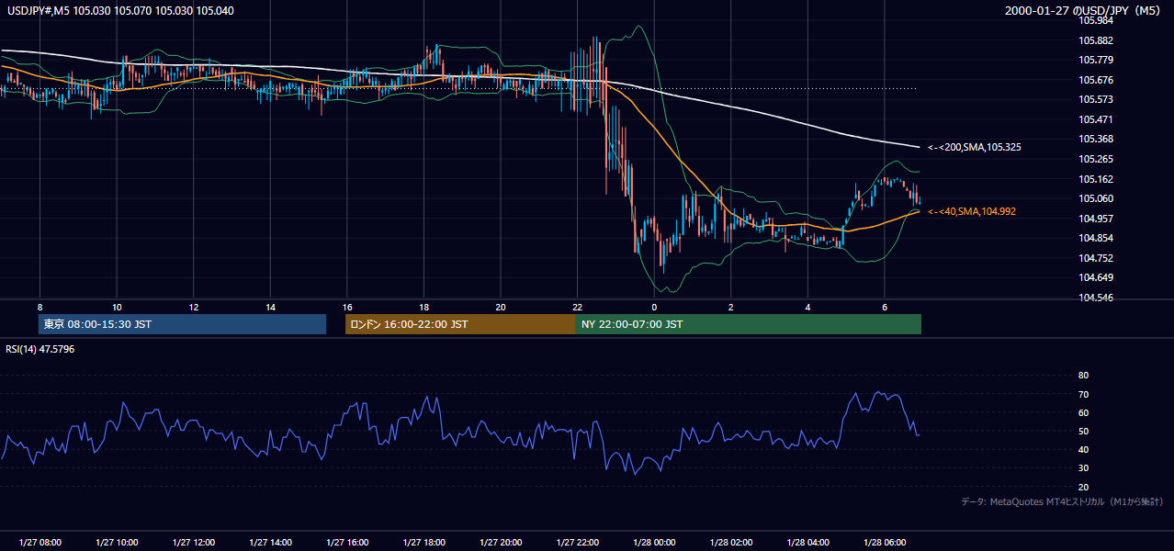
Task: Click price level 105.471 on price axis
Action: tap(1096, 119)
